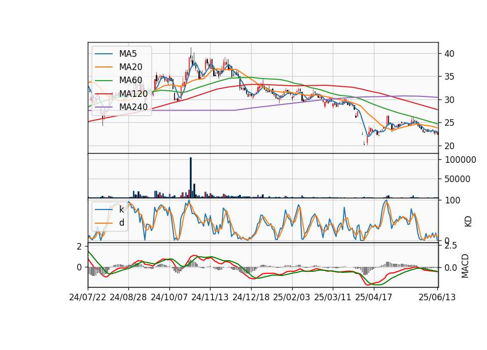Viewport: 487px width, 350px height.
Task: Click the price axis value 20
Action: (x=449, y=146)
